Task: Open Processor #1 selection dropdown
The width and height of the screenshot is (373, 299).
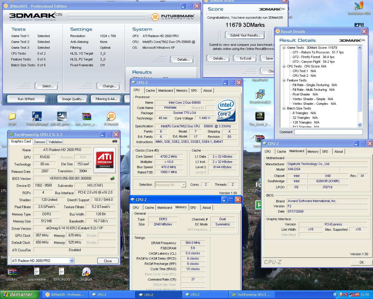Action: pos(184,185)
